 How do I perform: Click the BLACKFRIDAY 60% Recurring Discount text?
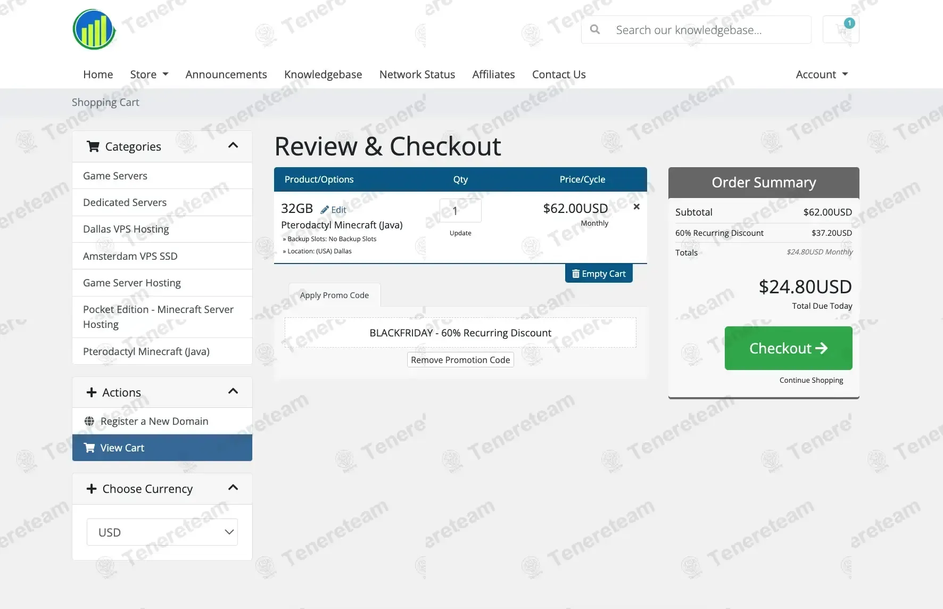[460, 333]
